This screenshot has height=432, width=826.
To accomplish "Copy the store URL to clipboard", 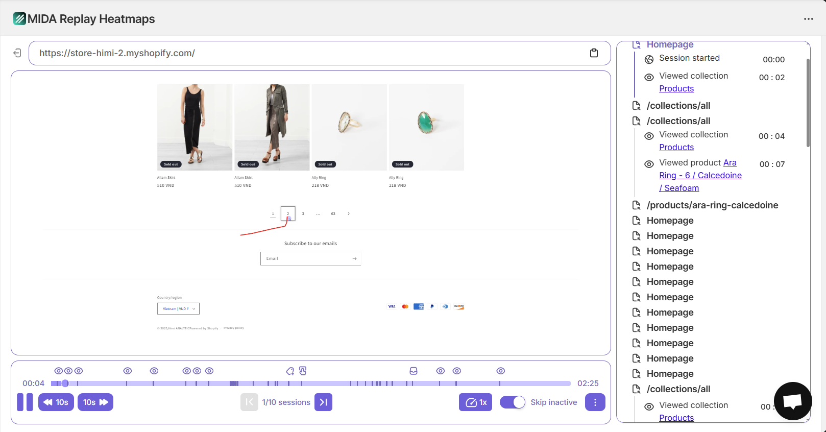I will (594, 53).
